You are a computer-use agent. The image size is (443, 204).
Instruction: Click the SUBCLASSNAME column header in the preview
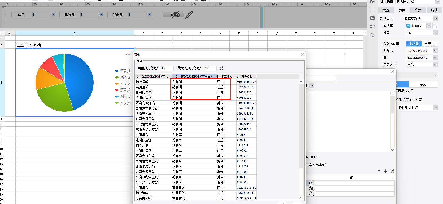[194, 76]
